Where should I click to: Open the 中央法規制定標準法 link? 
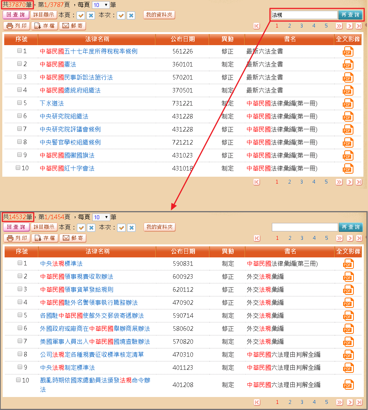(x=67, y=368)
